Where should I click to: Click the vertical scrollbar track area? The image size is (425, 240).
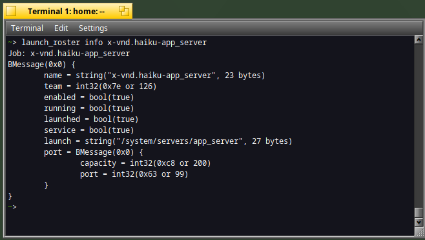tap(419, 125)
